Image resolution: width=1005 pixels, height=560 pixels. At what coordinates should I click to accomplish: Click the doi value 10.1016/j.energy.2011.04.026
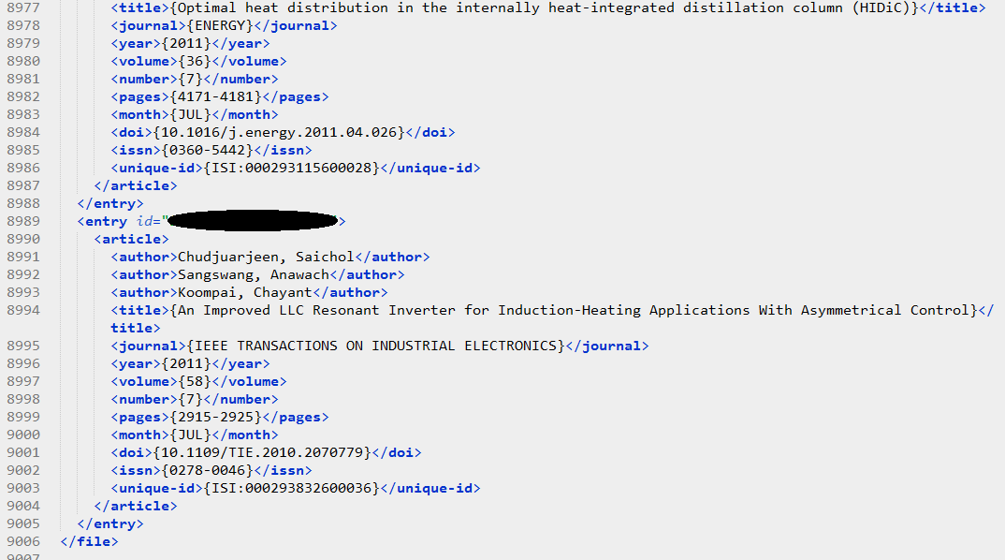pyautogui.click(x=279, y=132)
